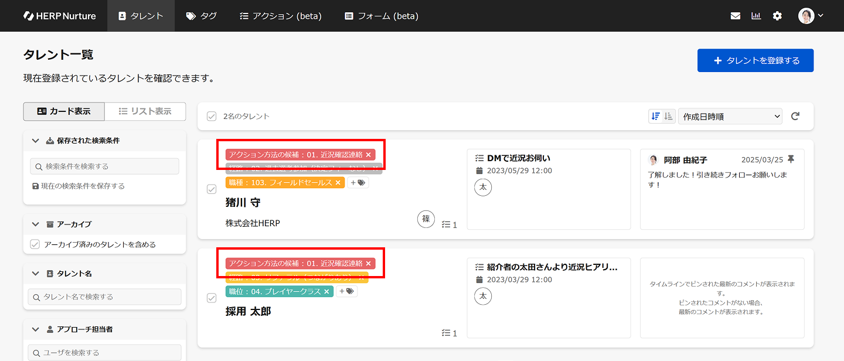This screenshot has width=844, height=361.
Task: Click add tag icon on 猪川 守's card
Action: click(x=358, y=183)
